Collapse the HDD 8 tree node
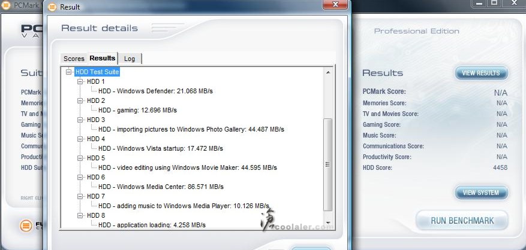This screenshot has height=250, width=526. (x=80, y=215)
